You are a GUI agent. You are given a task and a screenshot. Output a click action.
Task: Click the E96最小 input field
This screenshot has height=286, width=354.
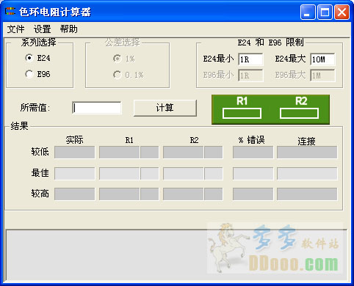pos(250,76)
